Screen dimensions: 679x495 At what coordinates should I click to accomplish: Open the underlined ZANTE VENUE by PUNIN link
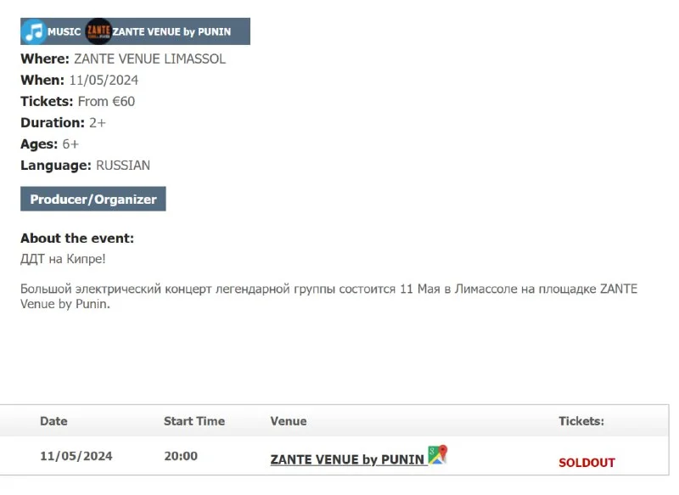(346, 459)
